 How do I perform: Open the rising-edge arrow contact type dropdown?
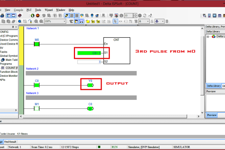(x=162, y=21)
